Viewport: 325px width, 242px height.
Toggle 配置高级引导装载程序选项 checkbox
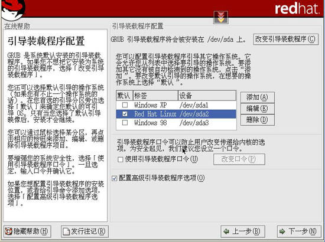114,178
